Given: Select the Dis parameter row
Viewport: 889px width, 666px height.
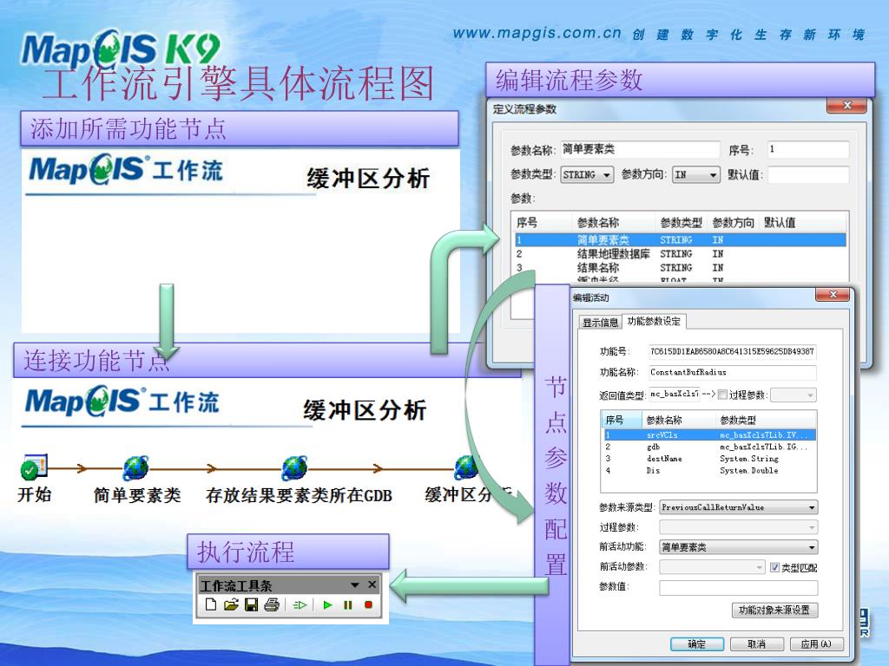Looking at the screenshot, I should click(710, 471).
